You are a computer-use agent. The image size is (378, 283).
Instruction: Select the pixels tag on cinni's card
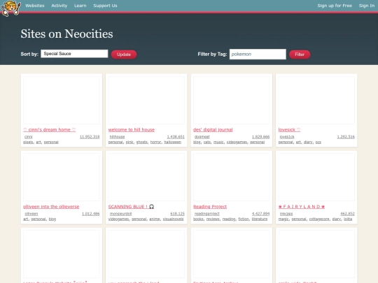coord(28,142)
